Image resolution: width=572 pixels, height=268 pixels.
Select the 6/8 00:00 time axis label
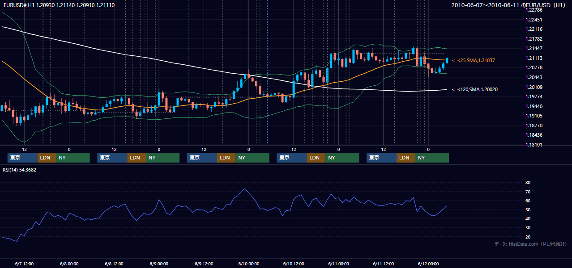coord(69,264)
